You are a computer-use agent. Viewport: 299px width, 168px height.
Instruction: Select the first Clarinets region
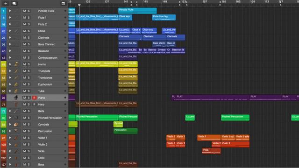[129, 37]
